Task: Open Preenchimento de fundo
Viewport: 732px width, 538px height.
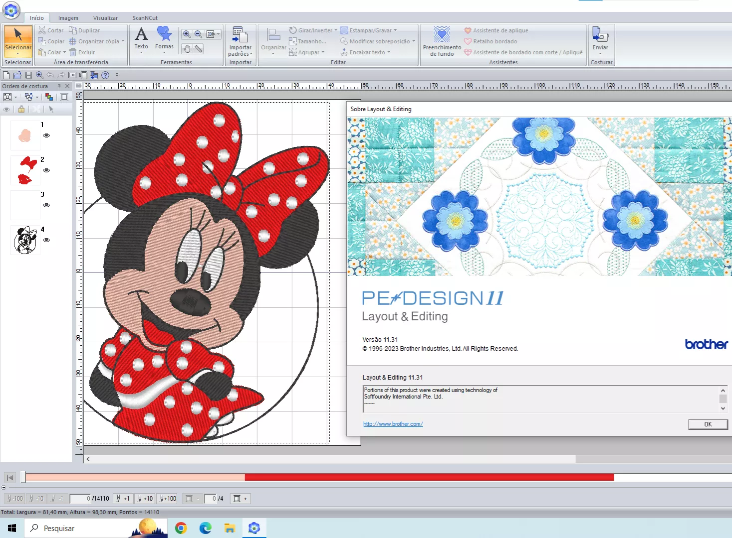Action: pyautogui.click(x=442, y=42)
